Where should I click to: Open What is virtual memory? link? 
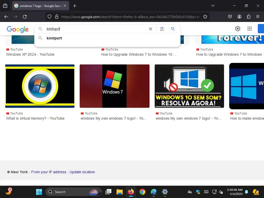click(35, 118)
